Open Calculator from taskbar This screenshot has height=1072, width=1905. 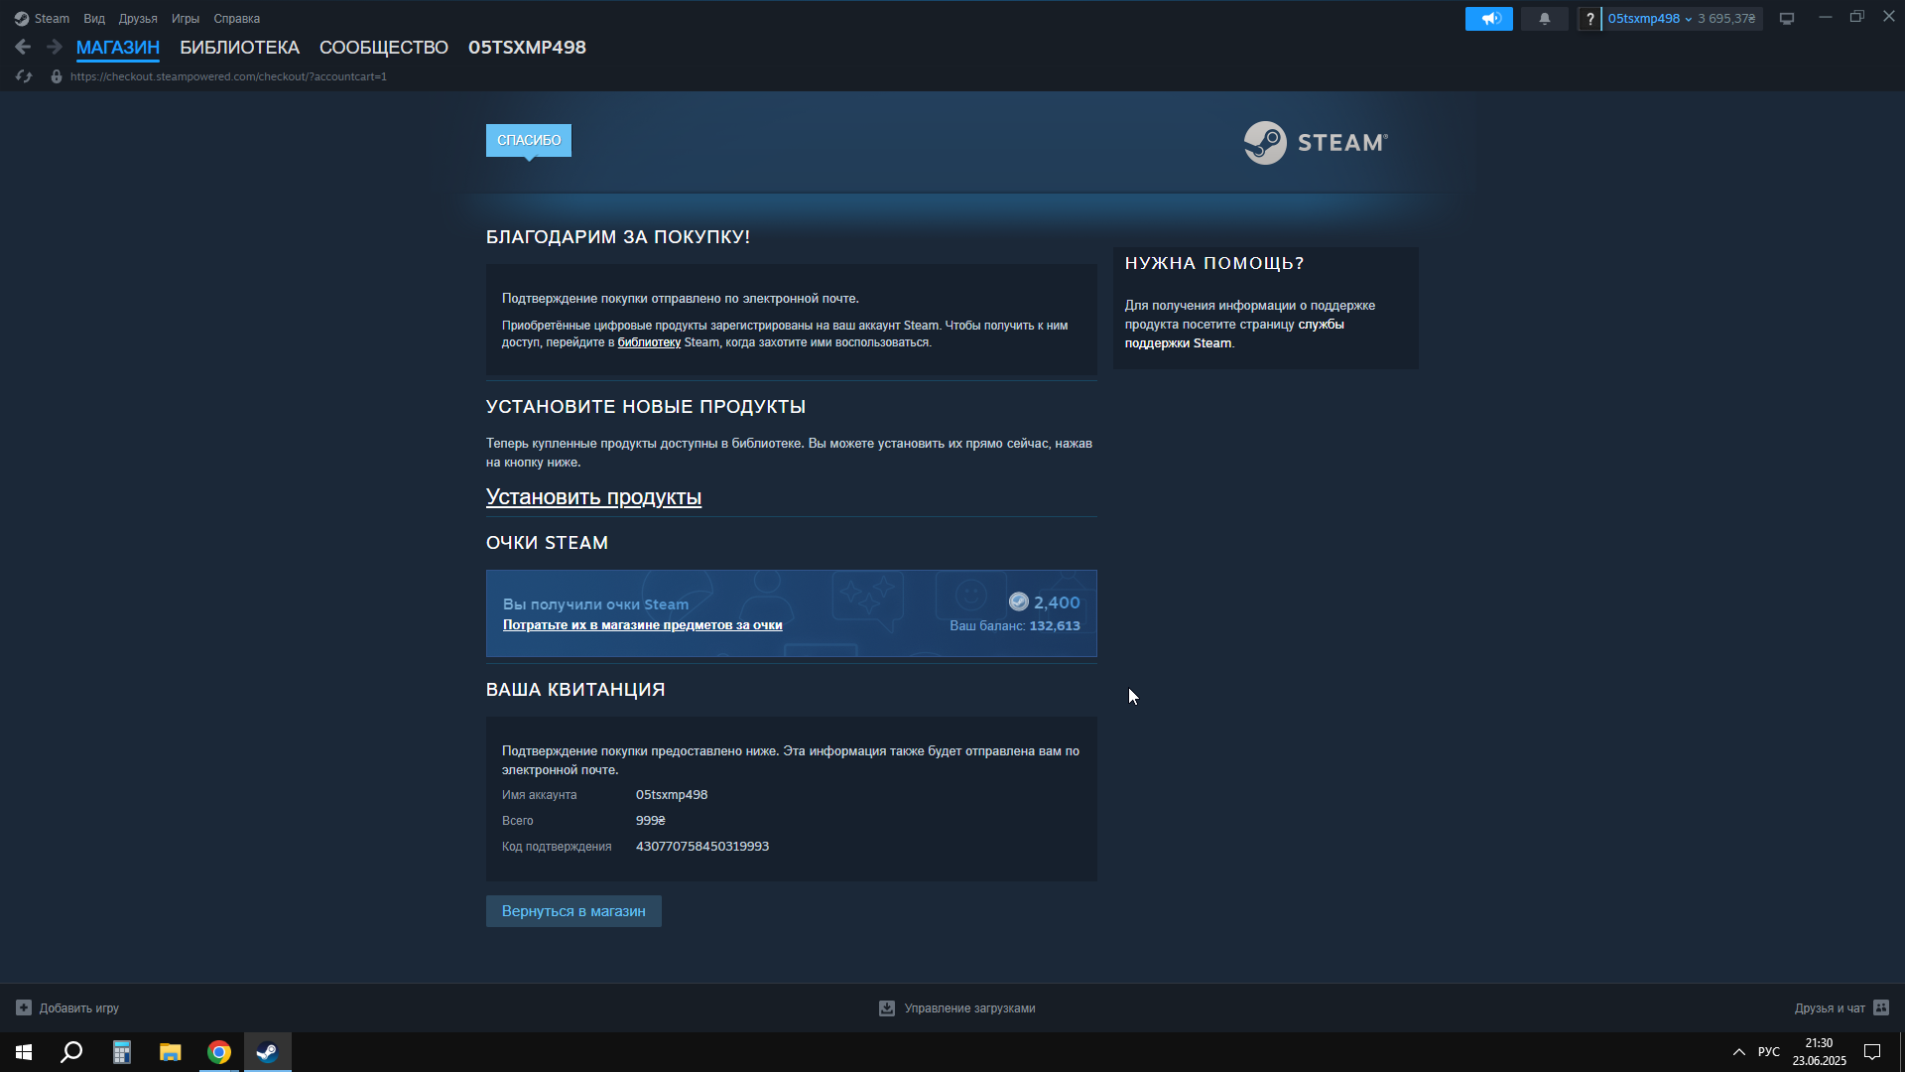tap(121, 1052)
